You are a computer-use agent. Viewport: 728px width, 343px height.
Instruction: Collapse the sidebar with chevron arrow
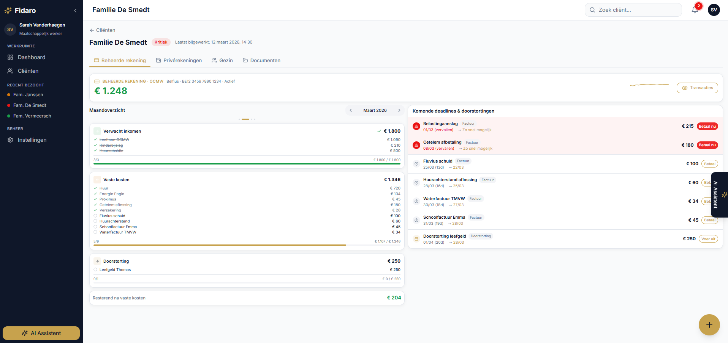(x=75, y=11)
